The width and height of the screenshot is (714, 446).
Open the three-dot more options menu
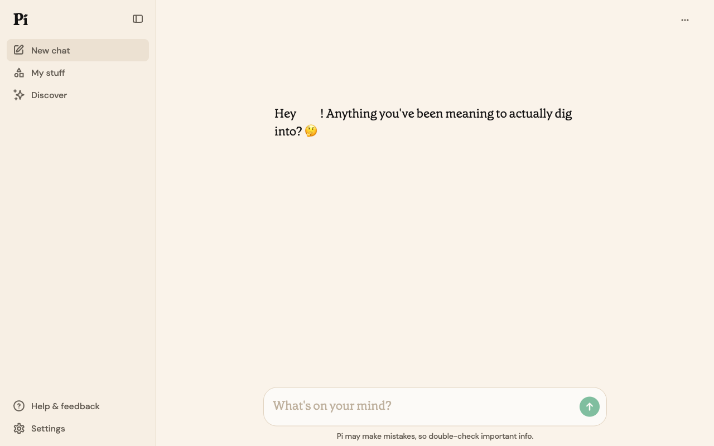(x=685, y=20)
